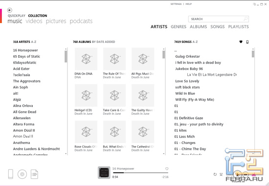
Task: Switch to the GENRES view
Action: click(179, 27)
